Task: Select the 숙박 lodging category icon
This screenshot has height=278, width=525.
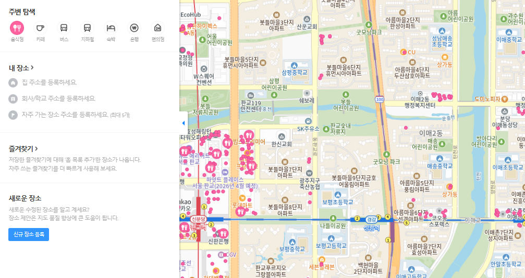Action: [111, 28]
